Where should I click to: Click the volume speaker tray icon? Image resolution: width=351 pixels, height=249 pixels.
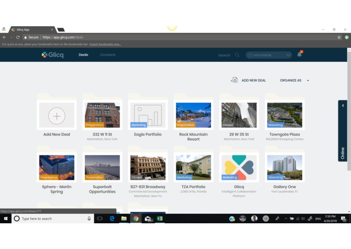pos(303,219)
